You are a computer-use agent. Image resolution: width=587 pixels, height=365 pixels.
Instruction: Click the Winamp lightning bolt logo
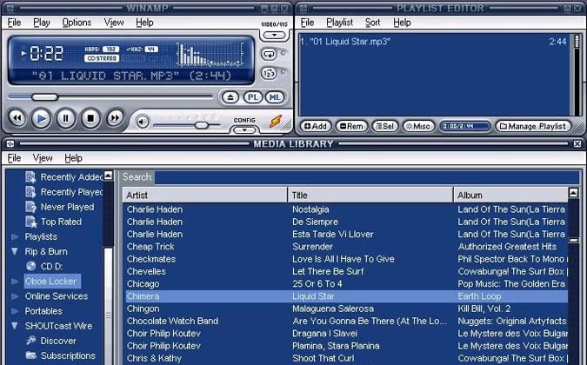(276, 121)
